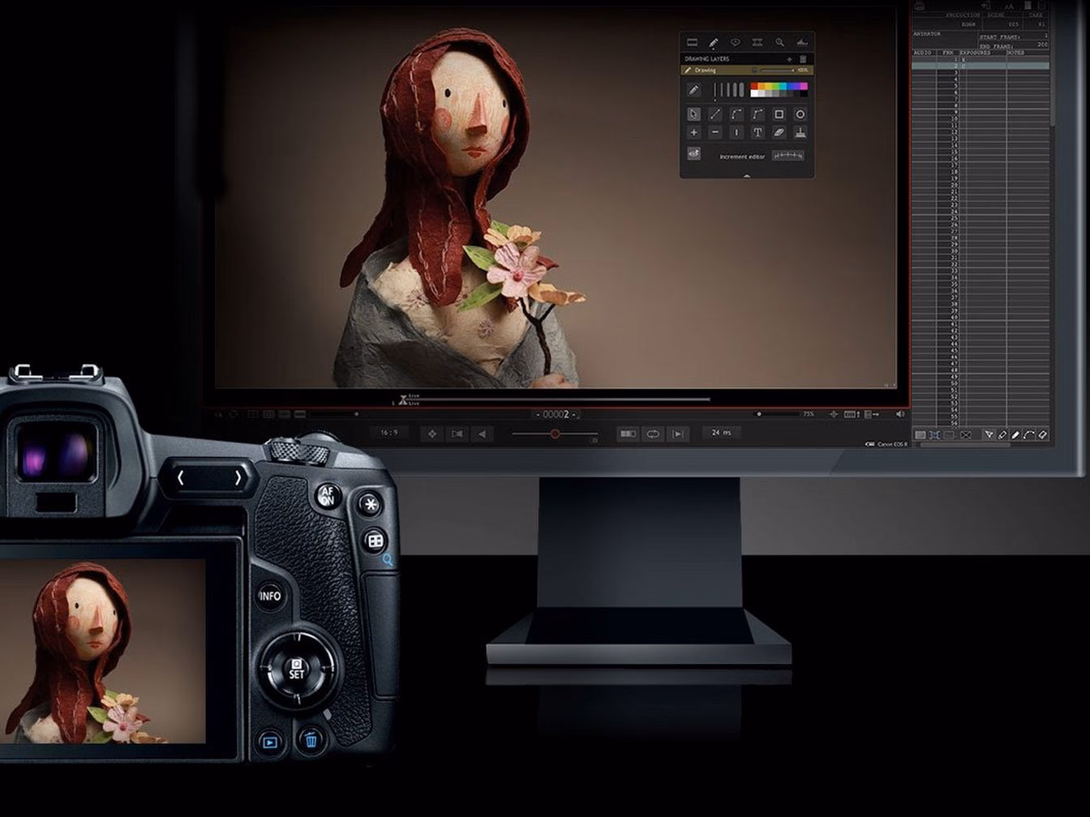
Task: Open the 24 fps frame rate selector
Action: point(722,431)
